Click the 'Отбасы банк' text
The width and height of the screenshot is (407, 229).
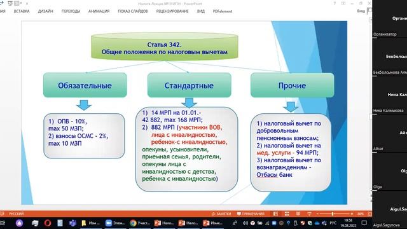pos(274,175)
